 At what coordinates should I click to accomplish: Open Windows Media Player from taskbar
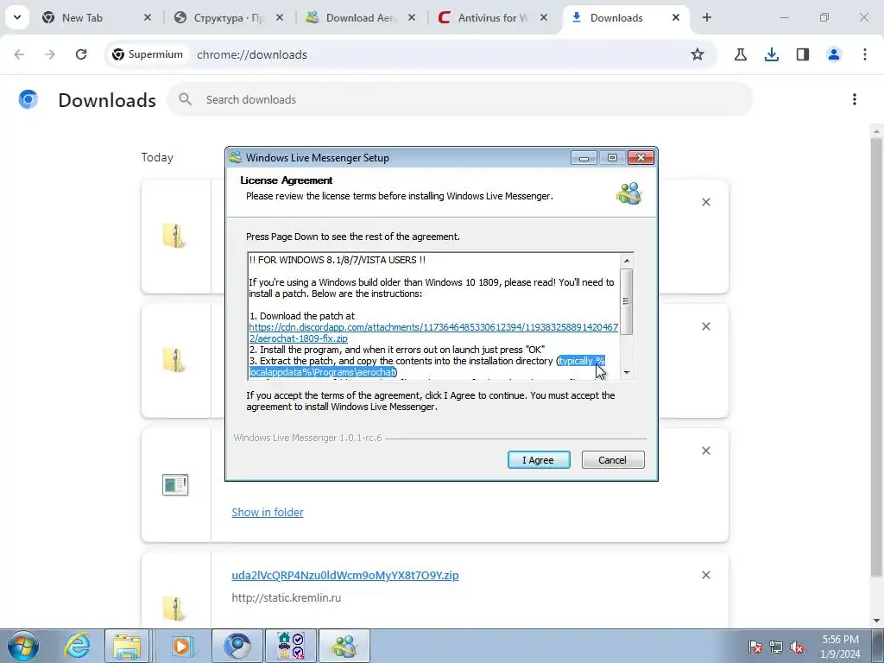181,646
